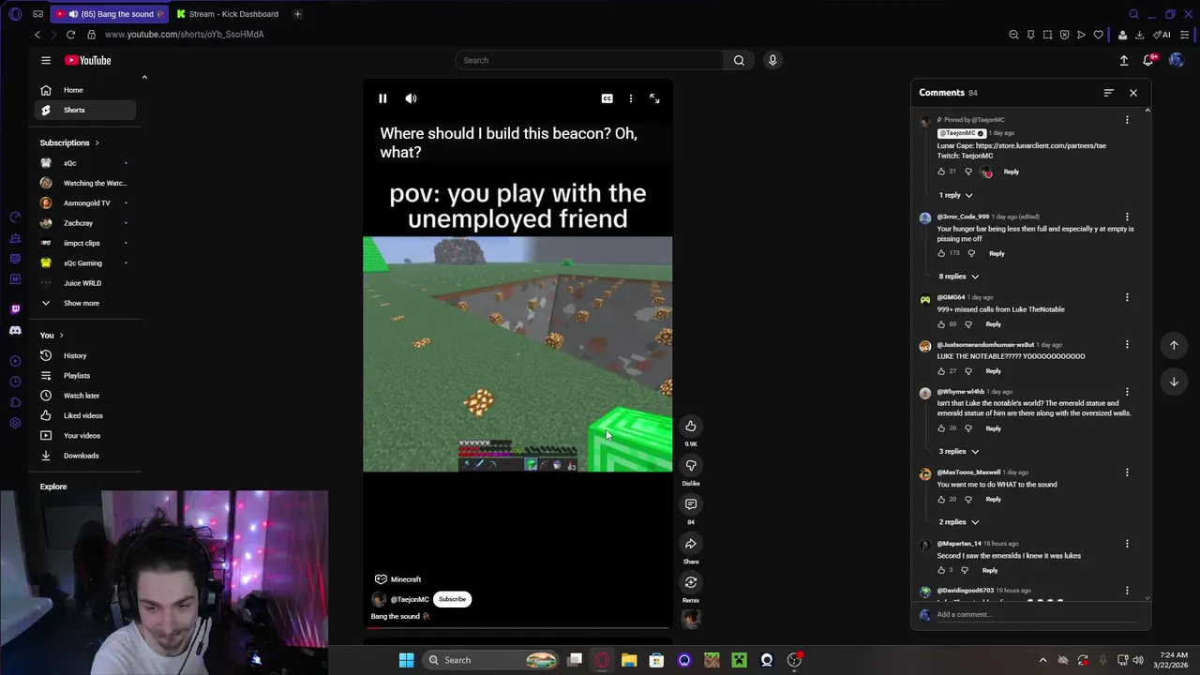
Task: Reply to the @Masparten_14 comment
Action: pyautogui.click(x=990, y=570)
